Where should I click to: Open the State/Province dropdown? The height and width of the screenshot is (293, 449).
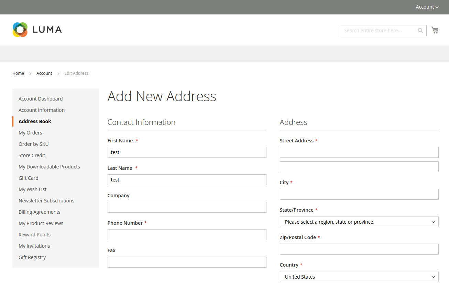click(359, 222)
